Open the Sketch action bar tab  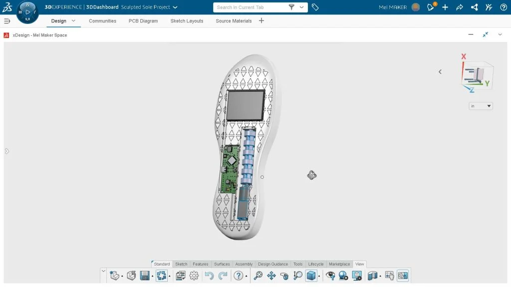tap(181, 264)
